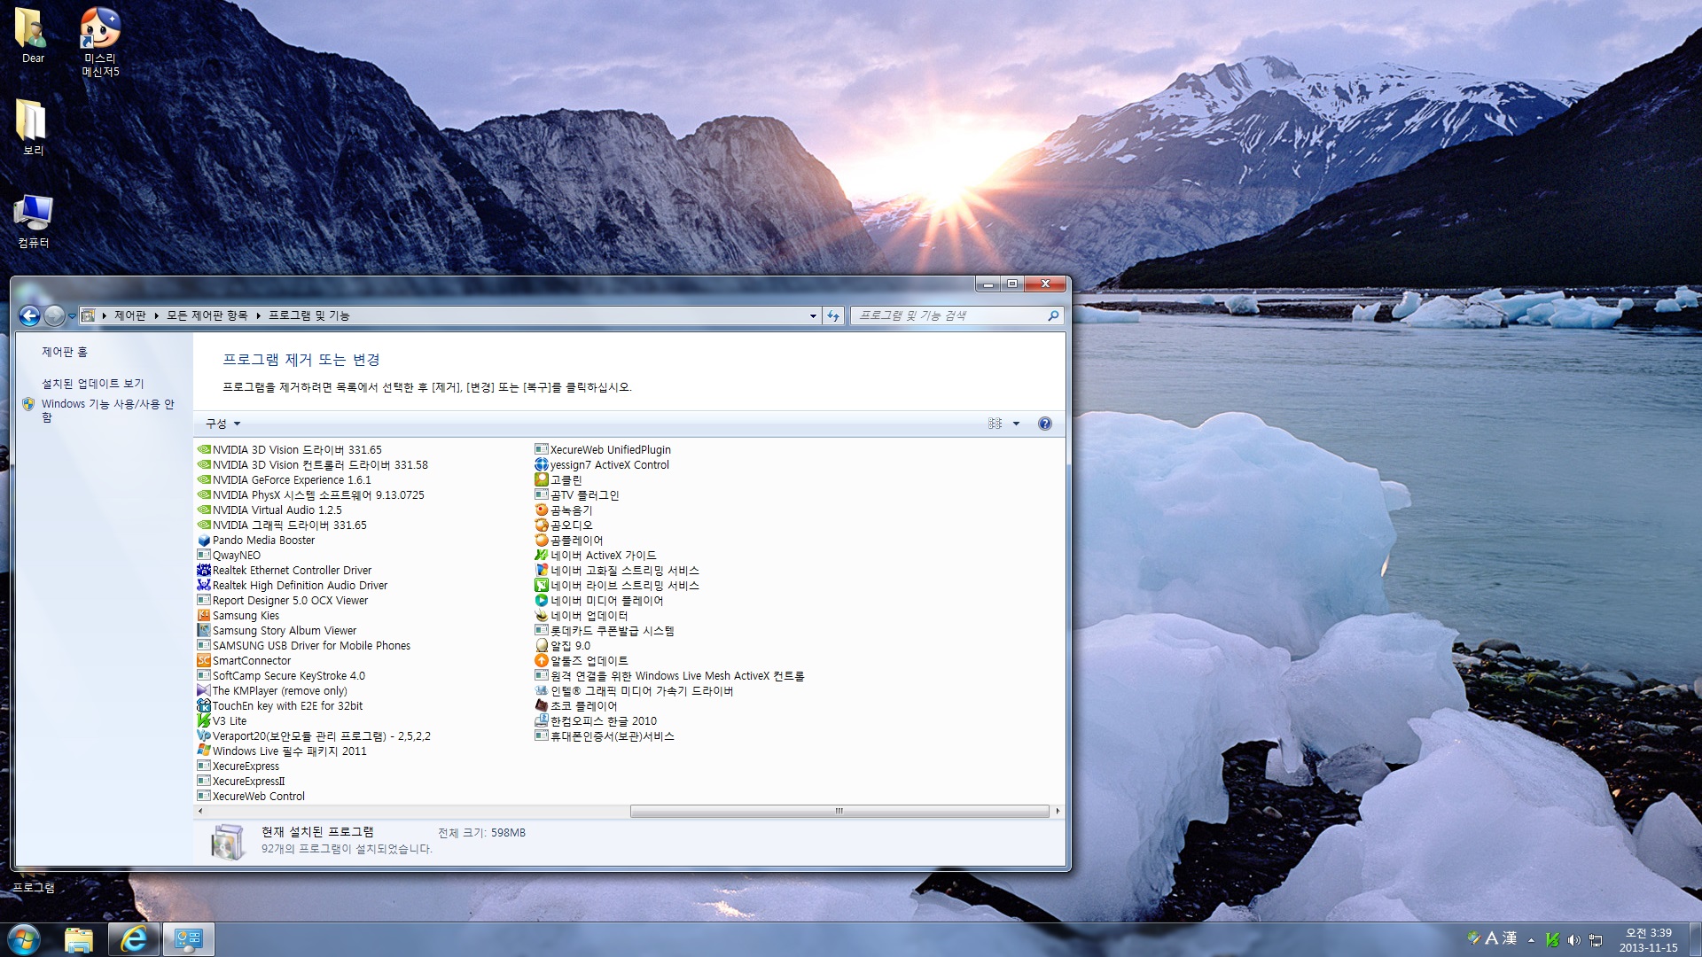Screen dimensions: 1702x957
Task: Select 인텔® 그래픽 미디어 가속기 드라이버 entry
Action: (x=634, y=691)
